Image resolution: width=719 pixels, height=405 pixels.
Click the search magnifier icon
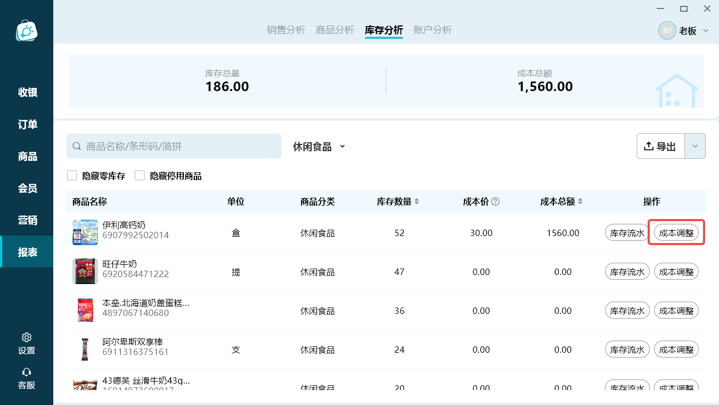(x=77, y=146)
